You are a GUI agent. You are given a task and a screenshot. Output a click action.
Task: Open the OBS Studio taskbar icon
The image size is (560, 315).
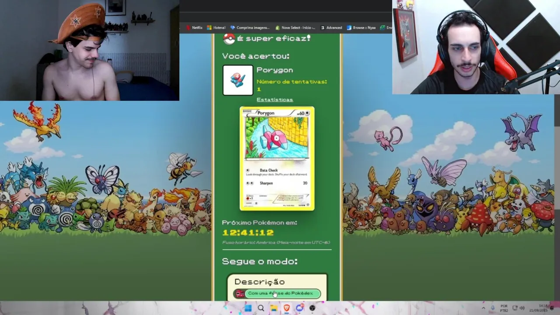pos(312,308)
